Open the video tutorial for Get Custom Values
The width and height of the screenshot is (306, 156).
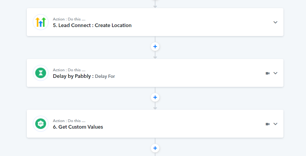click(x=267, y=124)
